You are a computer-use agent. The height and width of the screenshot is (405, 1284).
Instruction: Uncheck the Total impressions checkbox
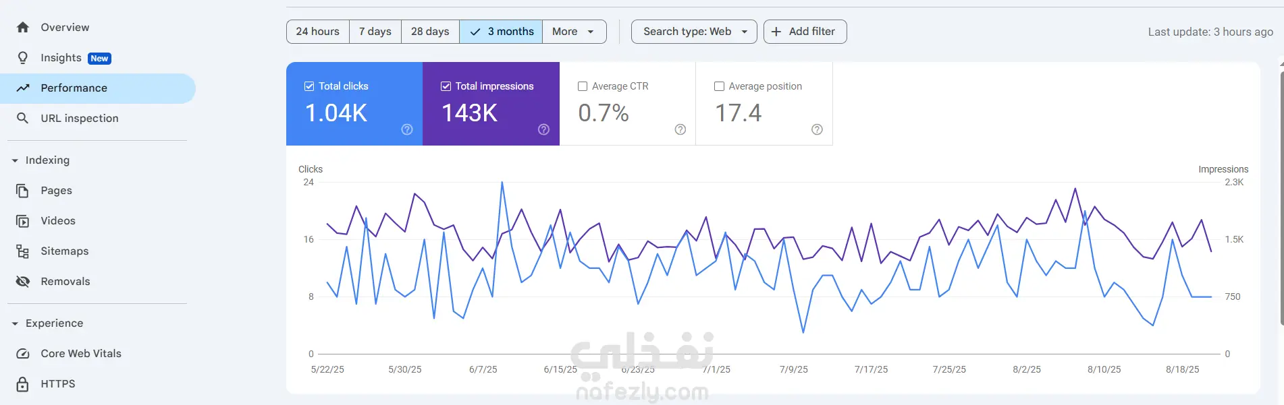446,86
